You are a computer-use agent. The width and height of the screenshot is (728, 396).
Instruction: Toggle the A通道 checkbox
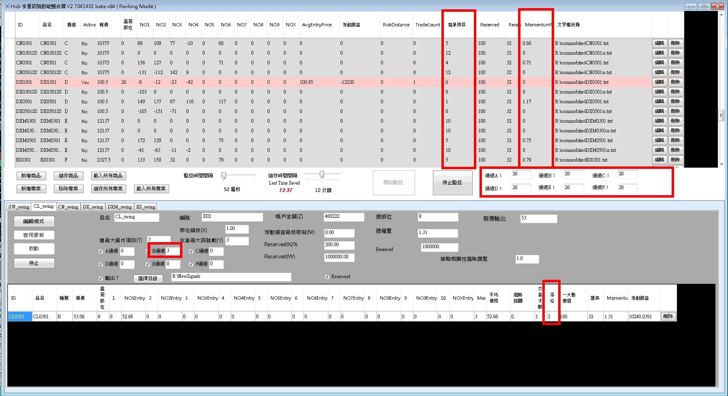[101, 251]
